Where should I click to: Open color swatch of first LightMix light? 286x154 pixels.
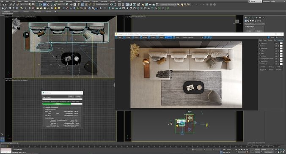(x=281, y=43)
